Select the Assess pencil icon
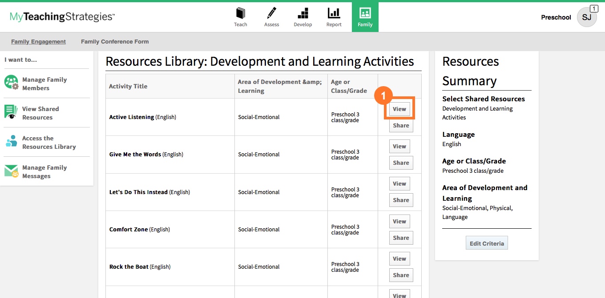Screen dimensions: 605x298 click(271, 13)
